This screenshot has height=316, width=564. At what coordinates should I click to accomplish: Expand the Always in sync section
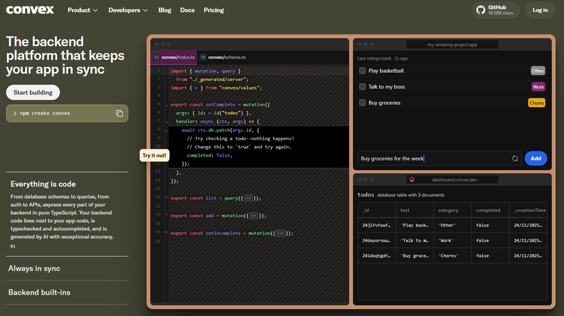click(x=34, y=269)
